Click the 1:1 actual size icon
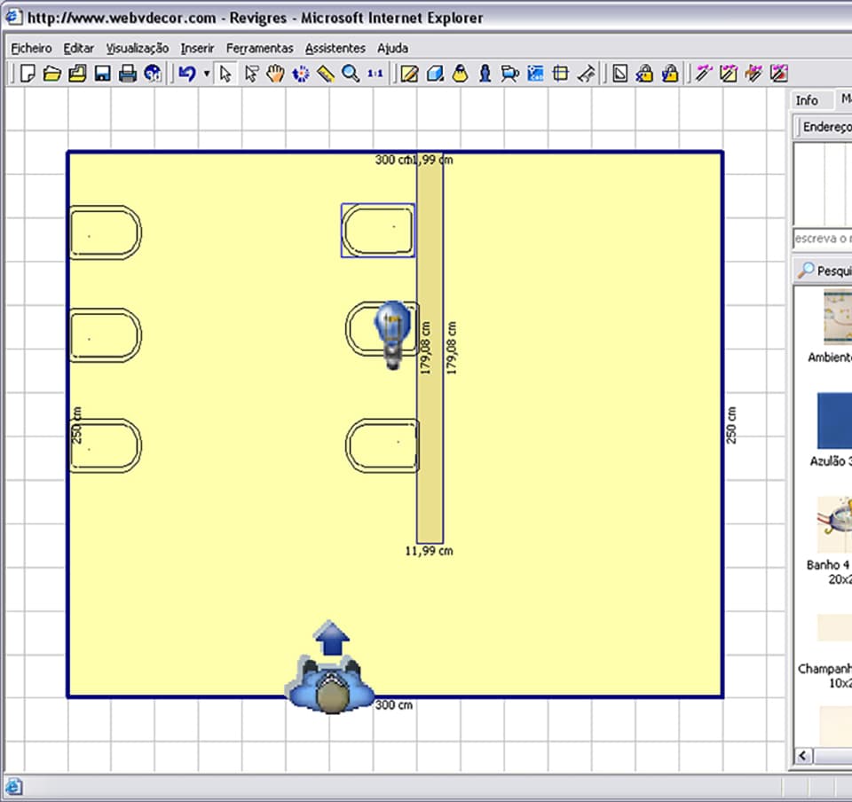This screenshot has width=852, height=802. point(375,74)
